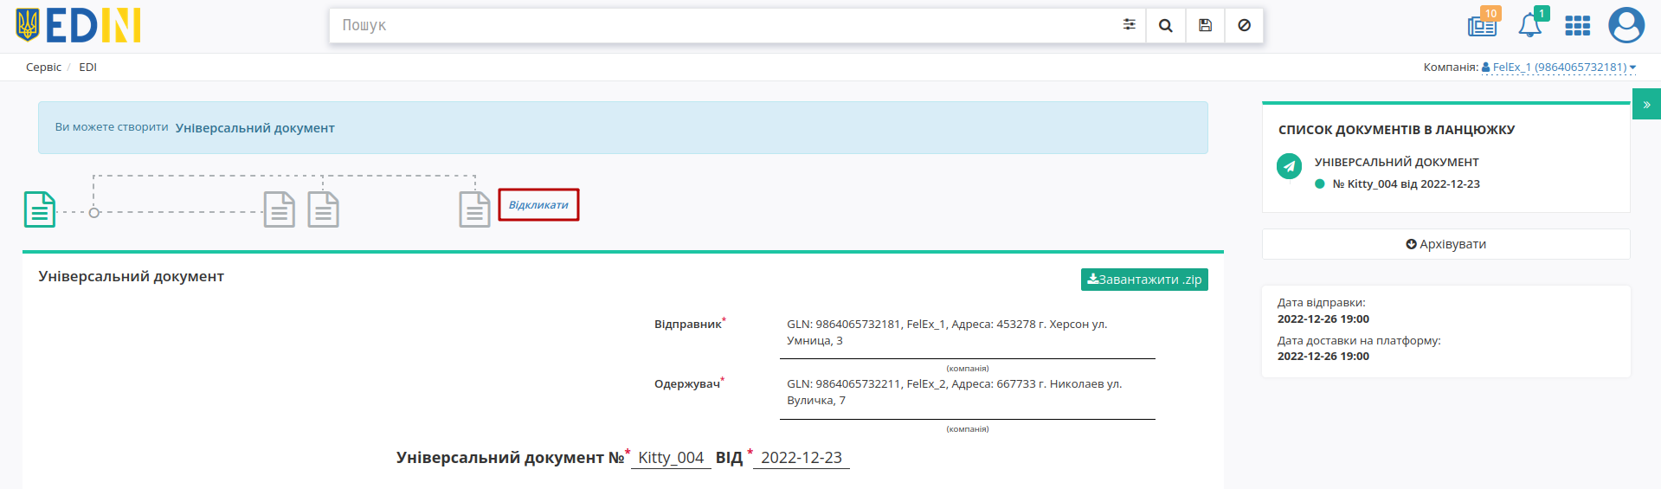
Task: Clear search with the ban icon
Action: click(x=1244, y=26)
